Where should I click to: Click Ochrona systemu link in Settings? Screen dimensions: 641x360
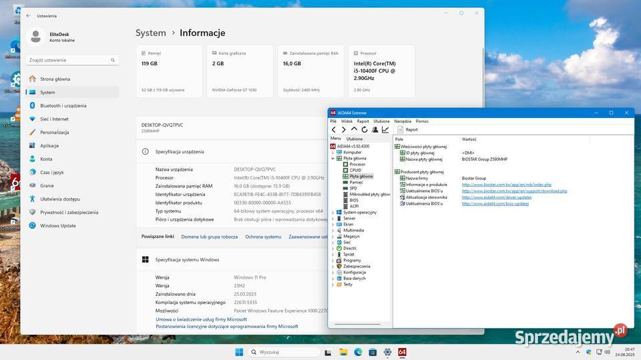263,237
